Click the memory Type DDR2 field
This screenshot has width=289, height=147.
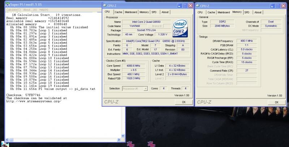click(x=222, y=22)
